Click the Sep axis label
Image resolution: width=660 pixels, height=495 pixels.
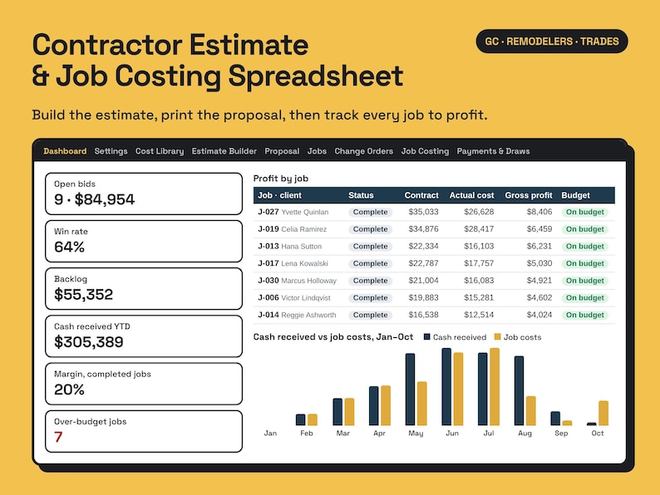pos(561,434)
